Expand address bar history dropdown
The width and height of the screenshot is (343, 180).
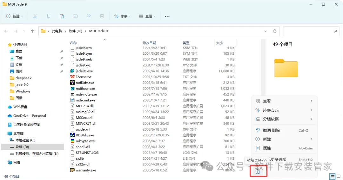point(265,31)
